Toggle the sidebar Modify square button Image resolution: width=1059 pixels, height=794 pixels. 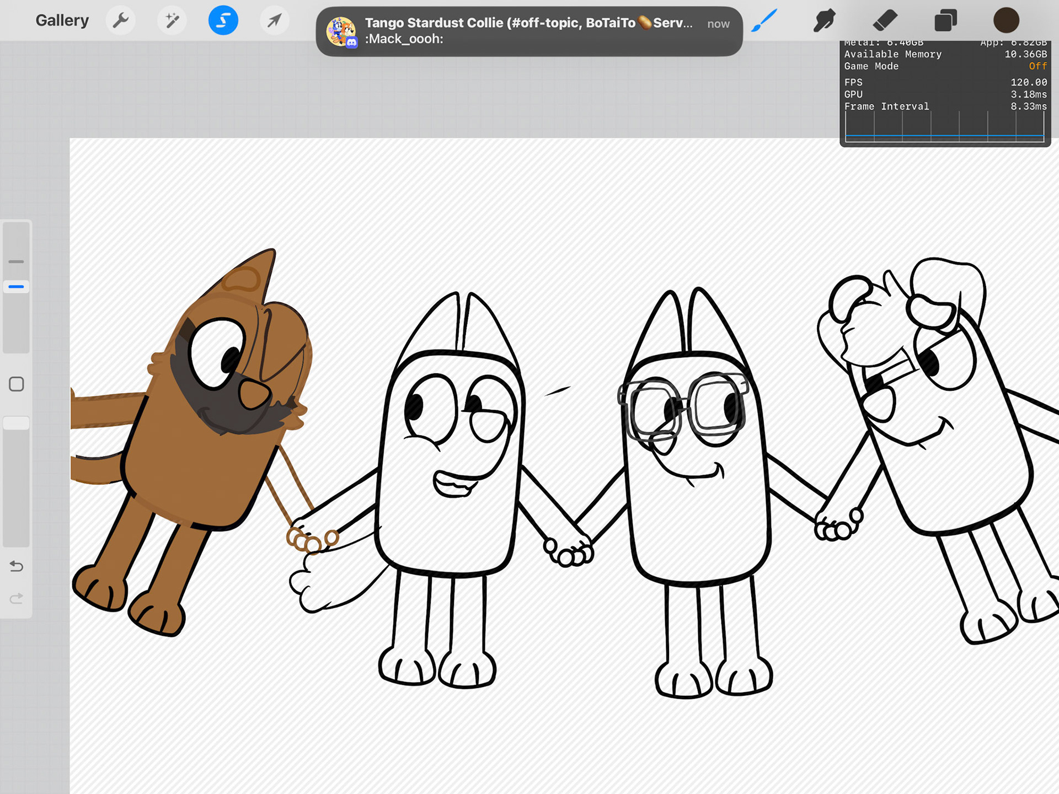17,384
